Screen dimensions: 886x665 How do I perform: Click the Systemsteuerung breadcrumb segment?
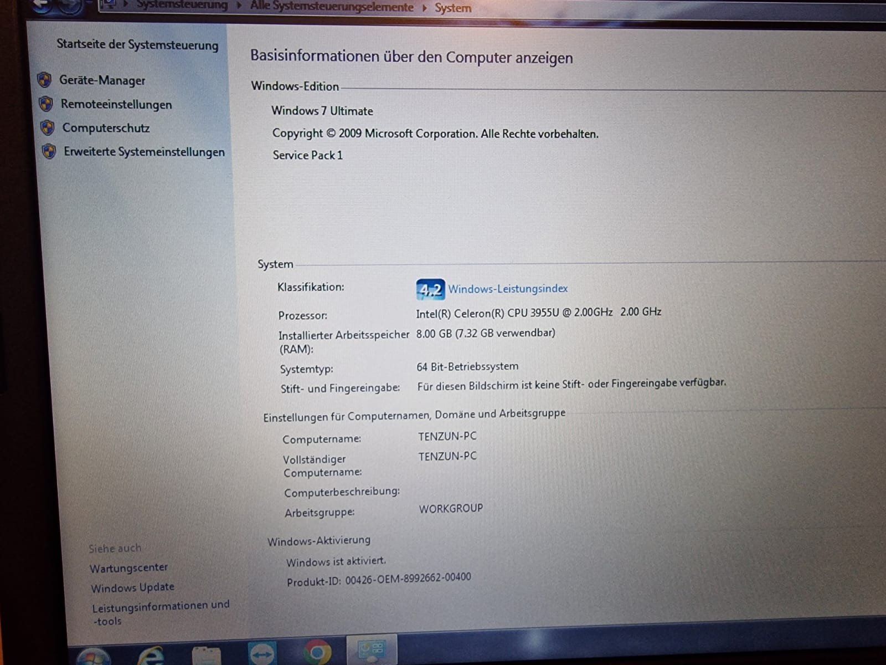tap(182, 6)
